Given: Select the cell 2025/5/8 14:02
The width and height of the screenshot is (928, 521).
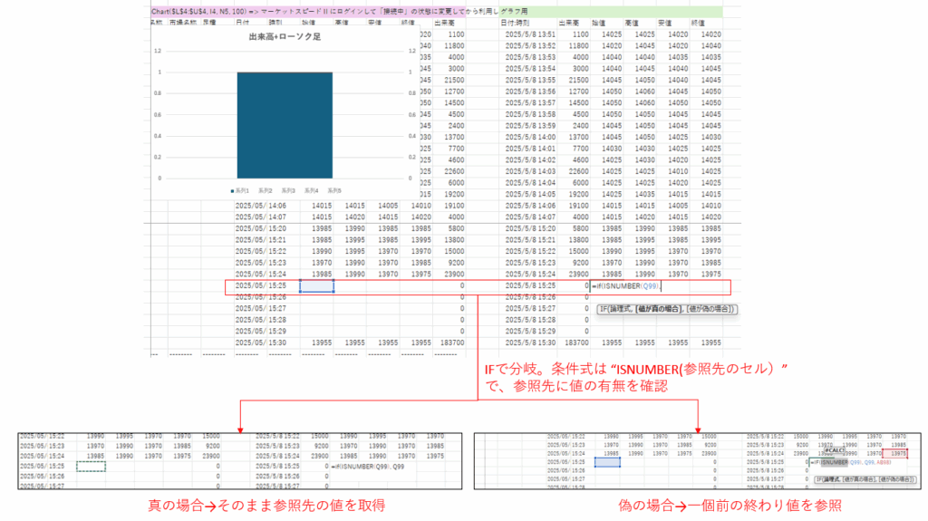Looking at the screenshot, I should (x=530, y=159).
